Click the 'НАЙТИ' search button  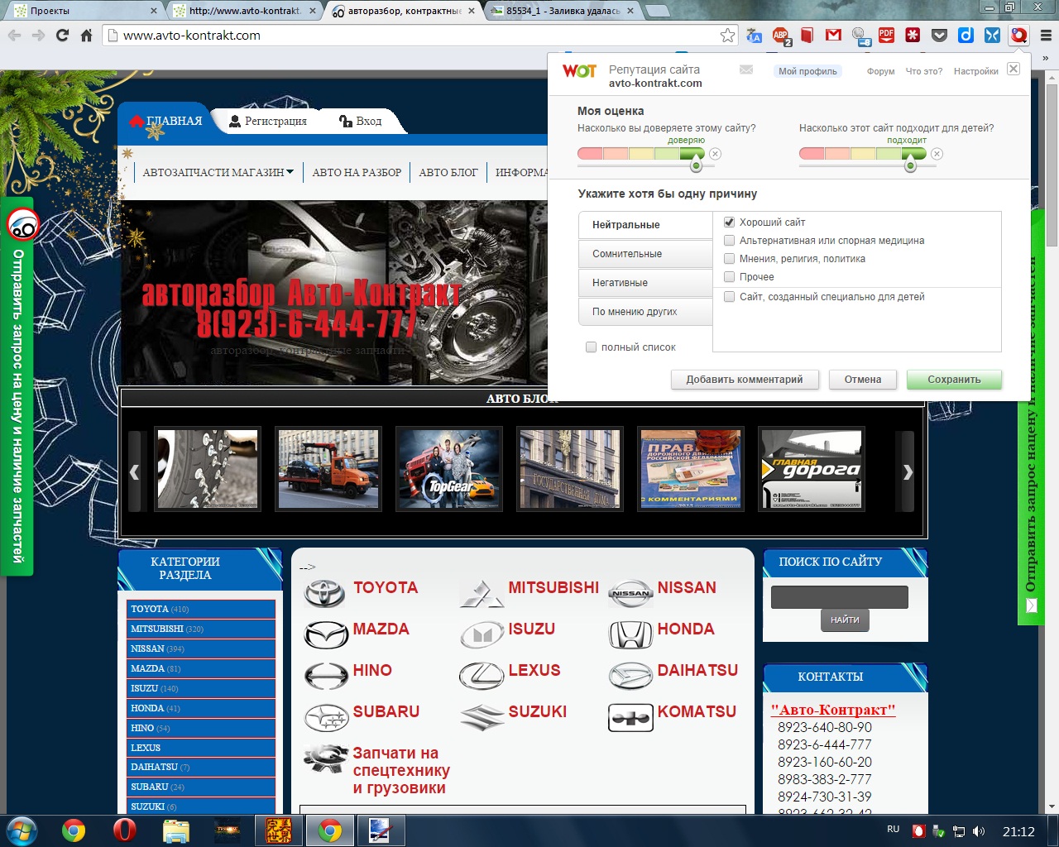click(x=845, y=620)
